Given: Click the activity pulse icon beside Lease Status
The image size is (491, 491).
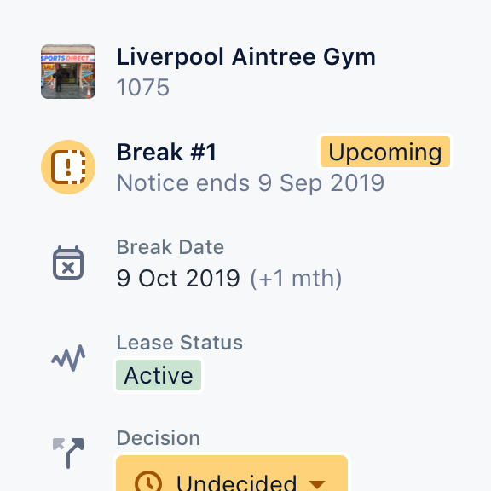Looking at the screenshot, I should point(68,358).
